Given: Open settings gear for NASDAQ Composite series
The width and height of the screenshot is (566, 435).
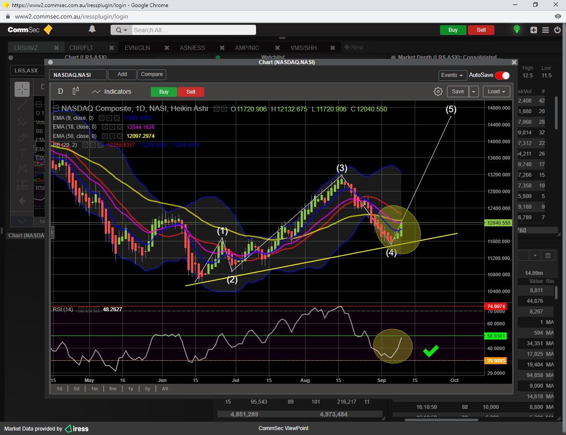Looking at the screenshot, I should [224, 109].
